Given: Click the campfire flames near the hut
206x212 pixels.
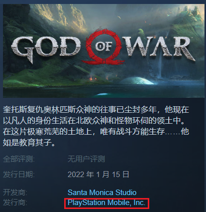Looking at the screenshot, I should [93, 78].
